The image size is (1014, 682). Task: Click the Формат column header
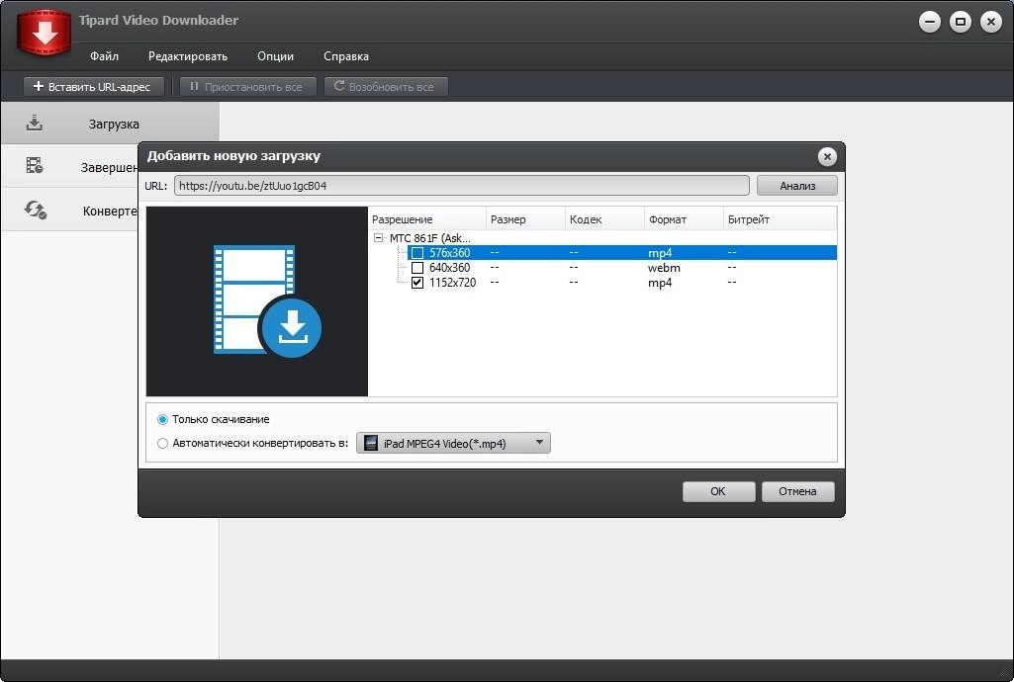click(x=684, y=219)
